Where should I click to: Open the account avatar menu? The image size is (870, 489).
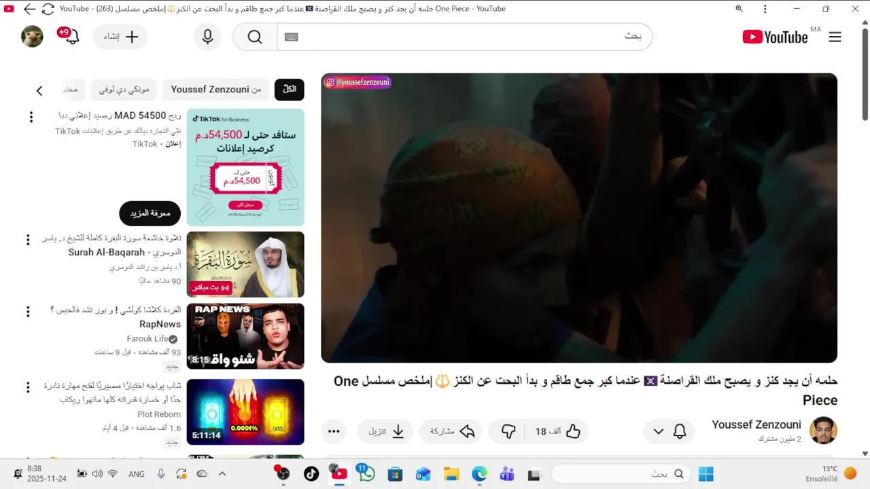pos(32,37)
